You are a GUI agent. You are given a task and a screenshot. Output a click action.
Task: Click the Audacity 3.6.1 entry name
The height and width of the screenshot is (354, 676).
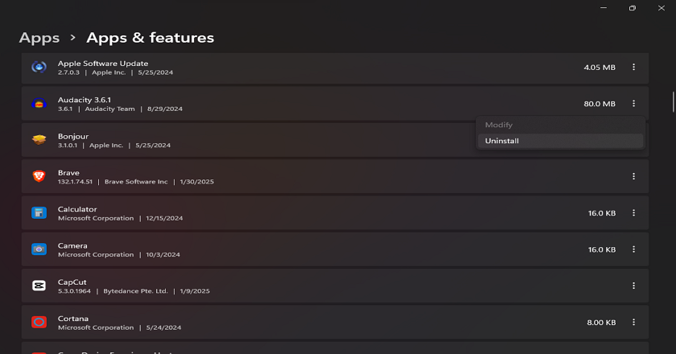(84, 100)
